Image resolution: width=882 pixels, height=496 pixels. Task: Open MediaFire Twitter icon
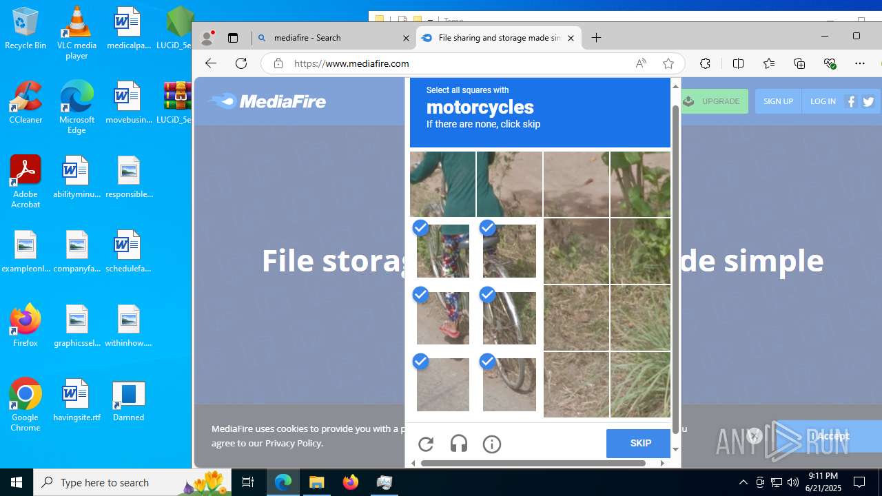[x=868, y=101]
